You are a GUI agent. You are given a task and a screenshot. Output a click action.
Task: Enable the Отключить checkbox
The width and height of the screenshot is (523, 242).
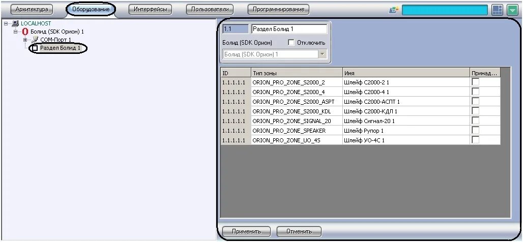(x=291, y=43)
